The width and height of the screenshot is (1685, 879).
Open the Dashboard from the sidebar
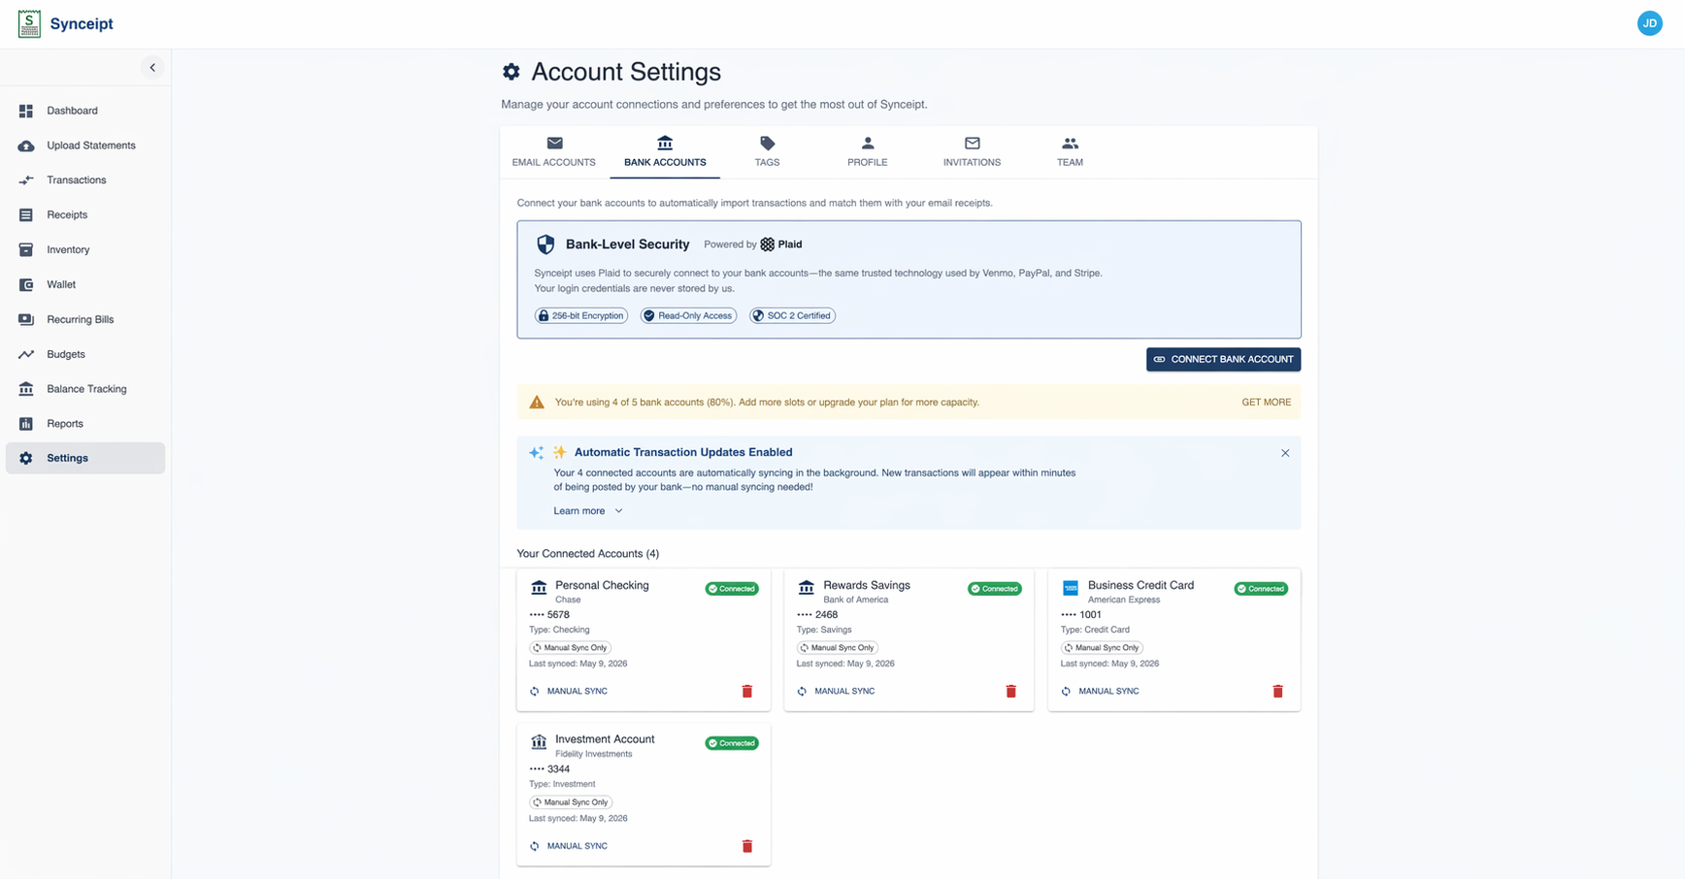tap(72, 110)
